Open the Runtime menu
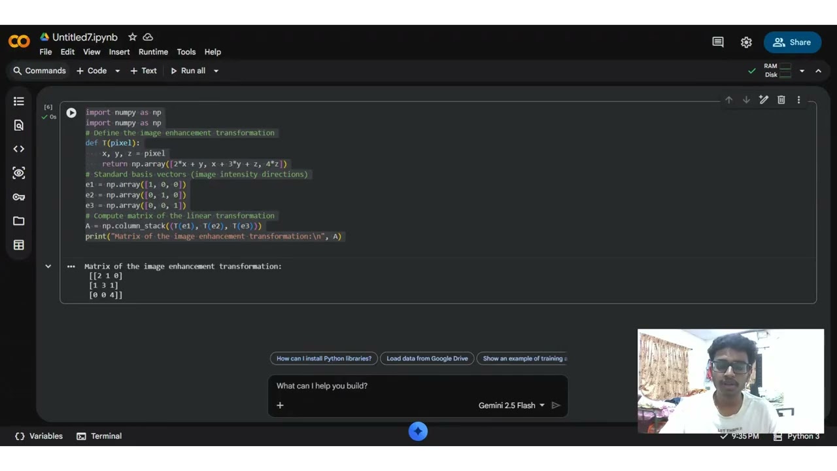 click(x=153, y=52)
